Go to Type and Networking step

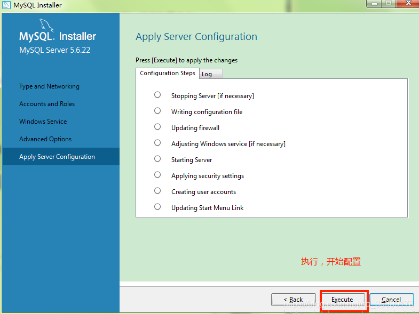(49, 86)
